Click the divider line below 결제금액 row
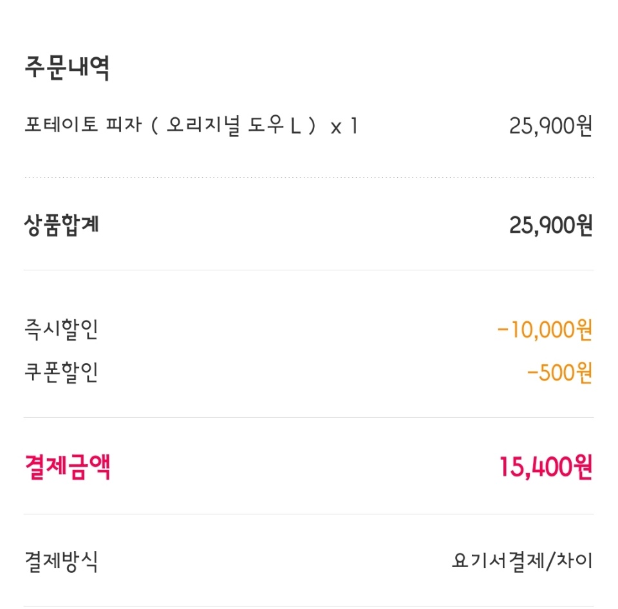Image resolution: width=618 pixels, height=609 pixels. tap(309, 514)
